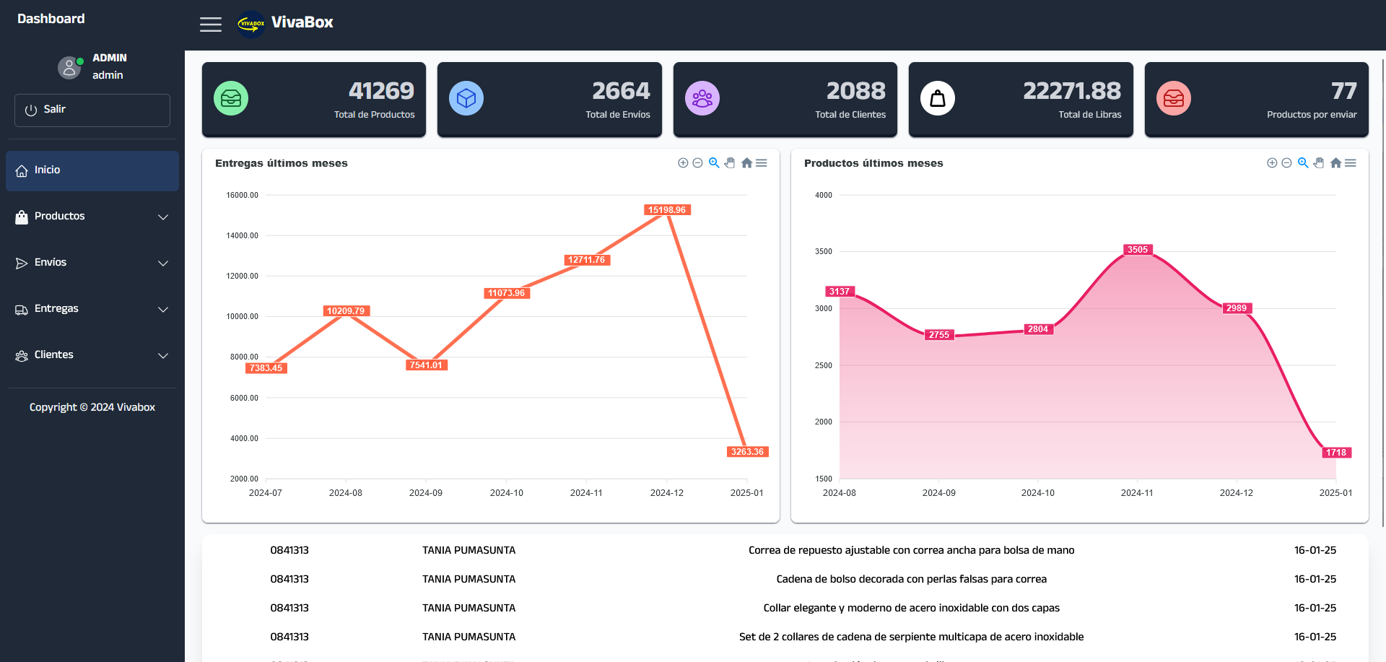Enable panning on Entregas chart
The height and width of the screenshot is (662, 1386).
pos(730,163)
